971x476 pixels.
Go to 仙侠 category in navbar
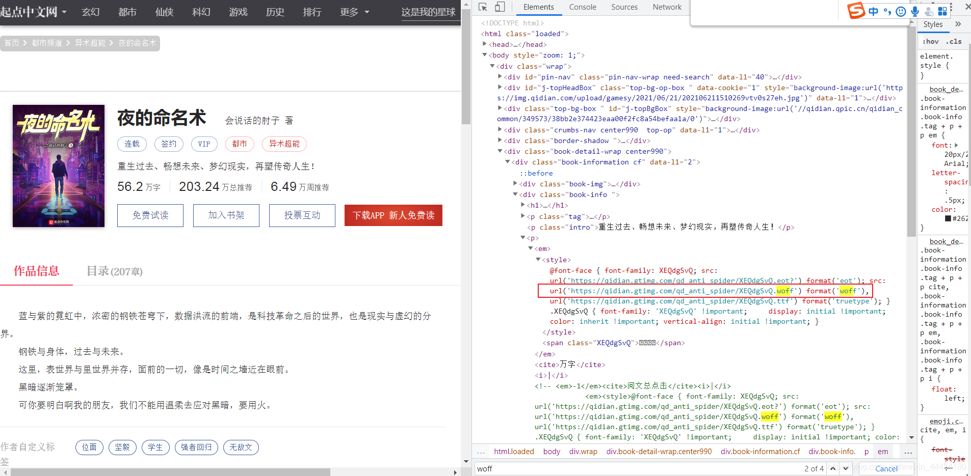coord(164,12)
